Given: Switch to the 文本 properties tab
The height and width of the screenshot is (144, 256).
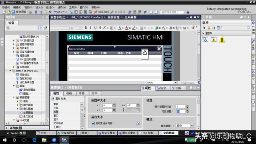Looking at the screenshot, I should (94, 93).
